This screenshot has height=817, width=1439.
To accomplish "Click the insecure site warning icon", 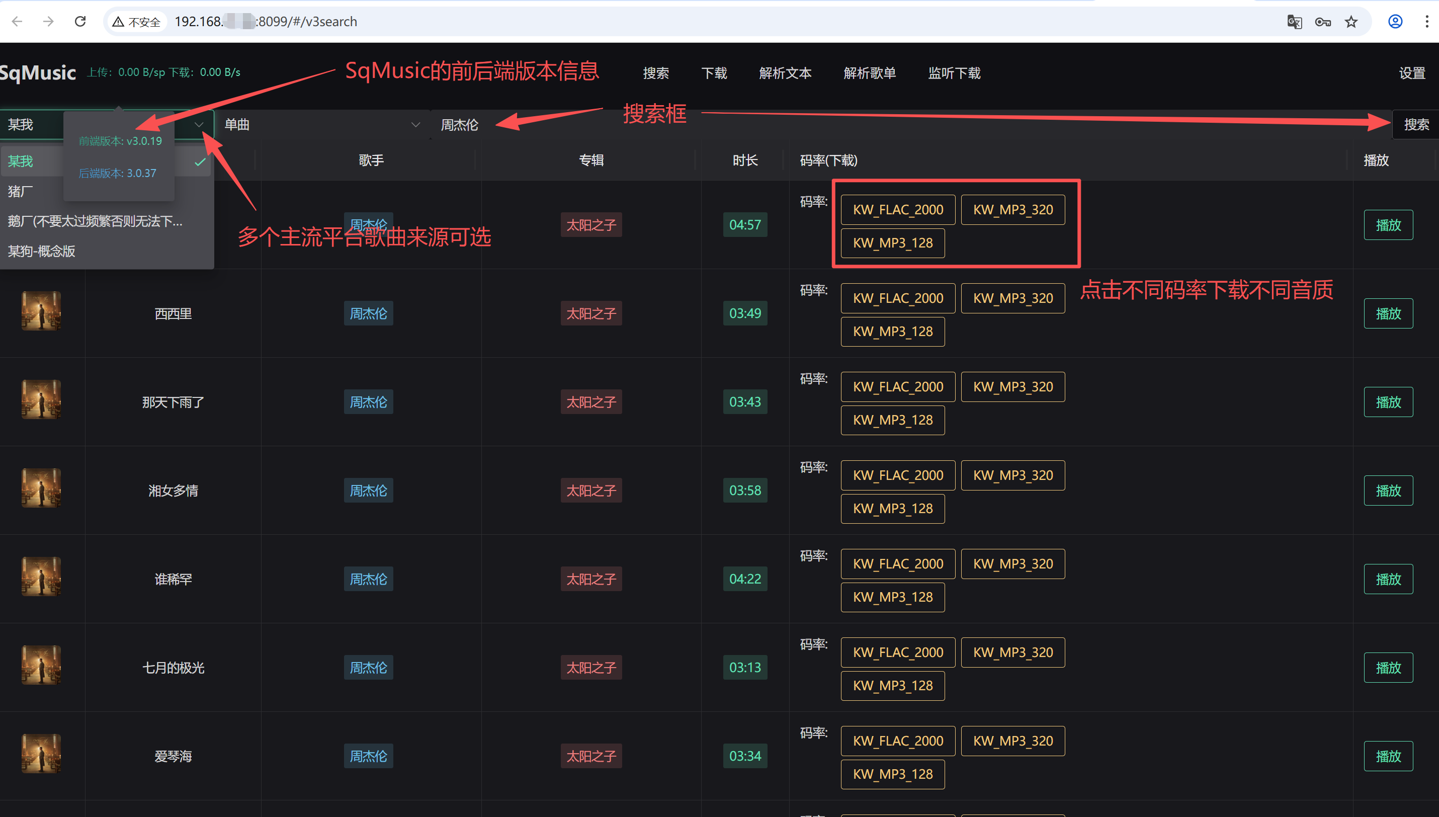I will tap(118, 22).
